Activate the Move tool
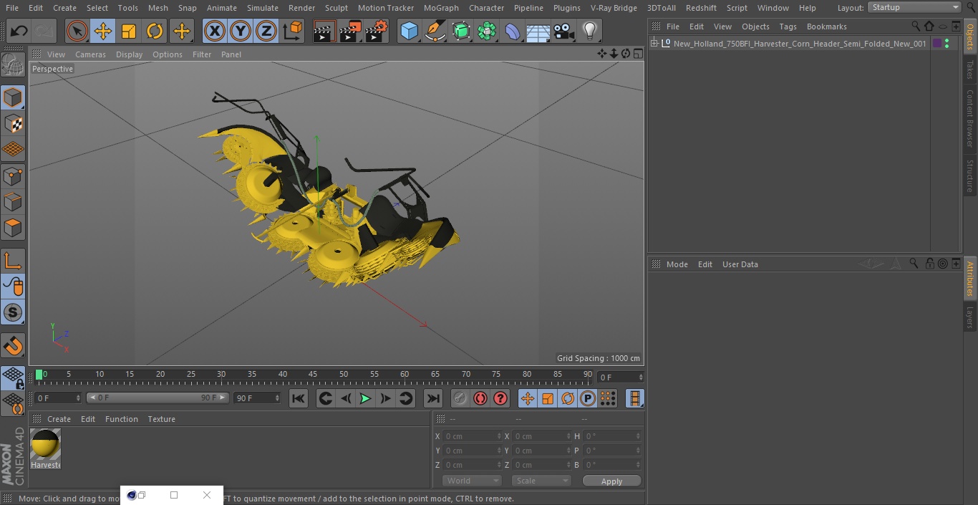This screenshot has width=978, height=505. (103, 32)
